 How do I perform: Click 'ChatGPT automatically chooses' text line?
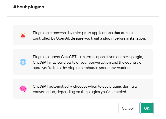tap(85, 86)
